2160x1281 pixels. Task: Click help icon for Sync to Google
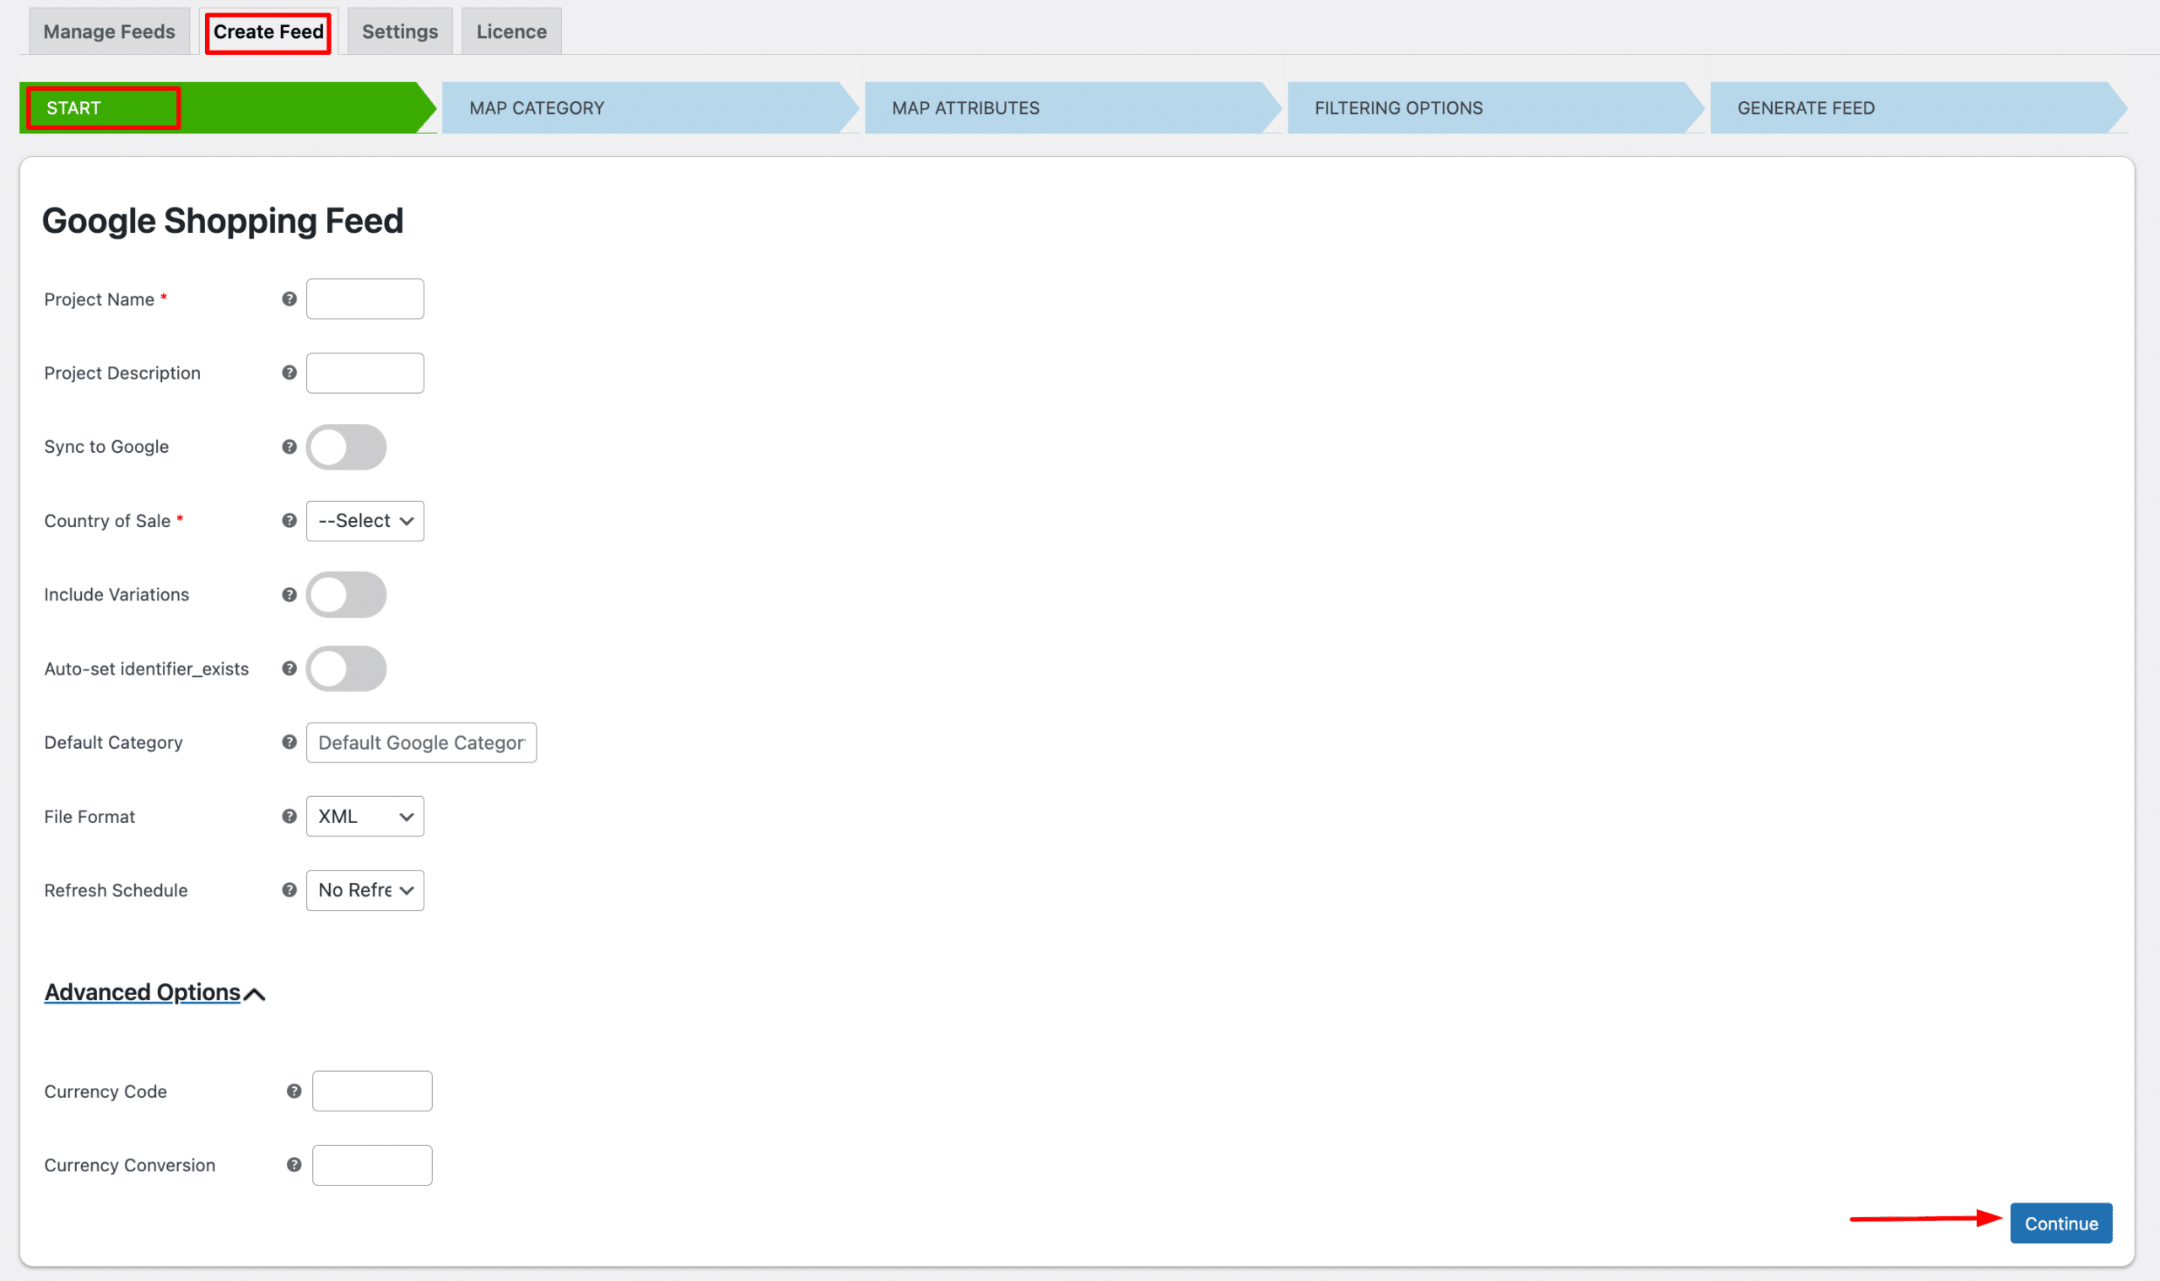[289, 446]
